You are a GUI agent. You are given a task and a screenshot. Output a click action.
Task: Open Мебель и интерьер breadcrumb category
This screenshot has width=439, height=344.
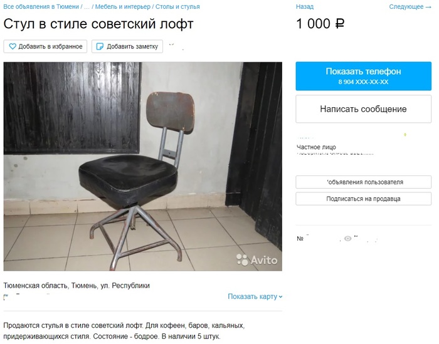pos(123,7)
